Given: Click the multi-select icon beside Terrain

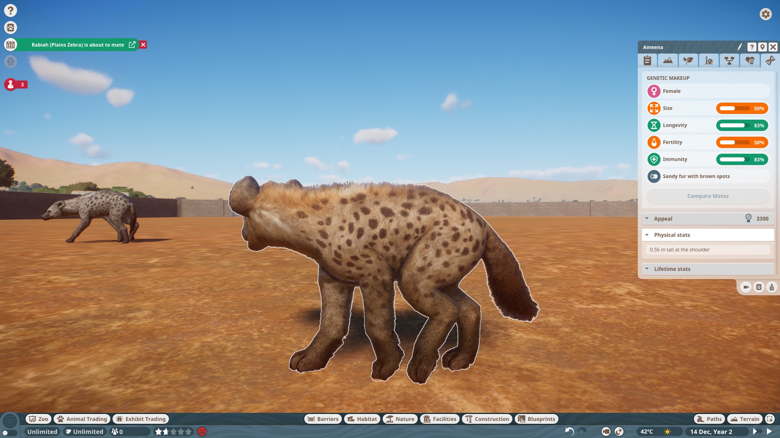Looking at the screenshot, I should click(770, 419).
